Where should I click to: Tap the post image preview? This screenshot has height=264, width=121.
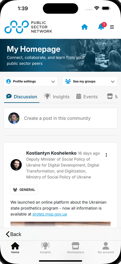point(60,225)
